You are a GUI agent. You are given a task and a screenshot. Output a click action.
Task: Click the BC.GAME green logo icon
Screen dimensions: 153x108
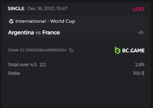pyautogui.click(x=118, y=50)
